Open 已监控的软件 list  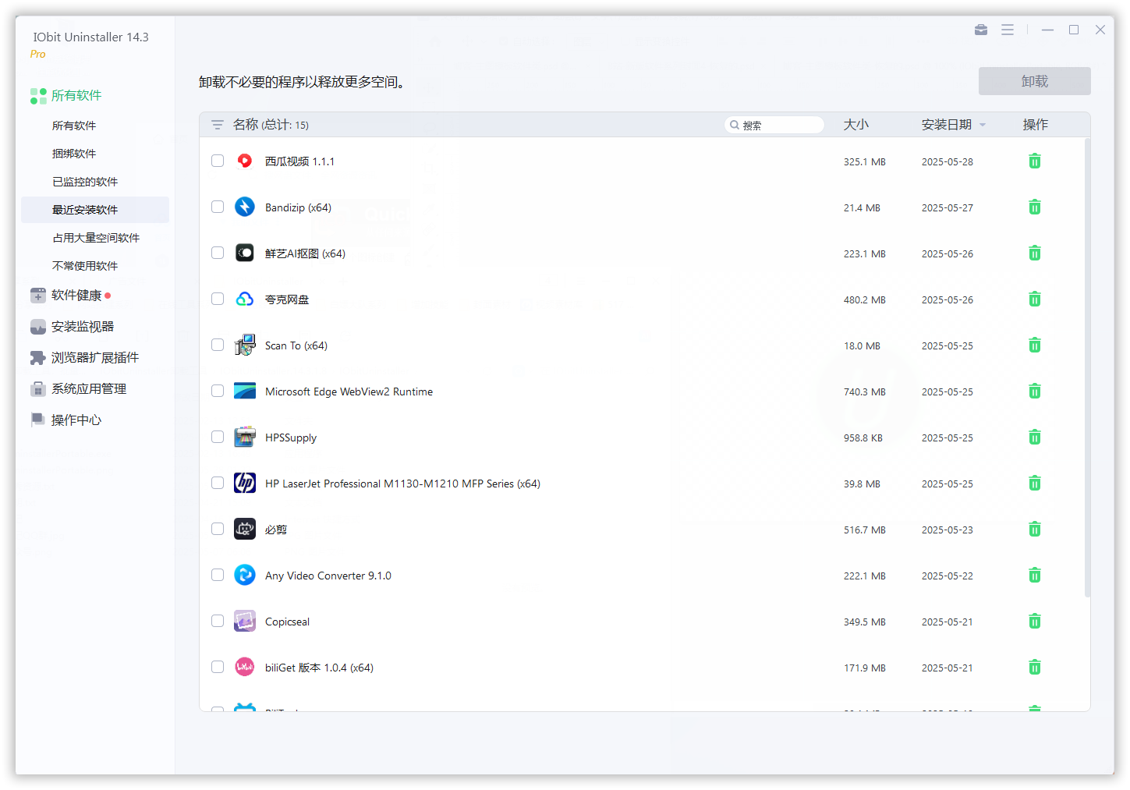tap(85, 182)
